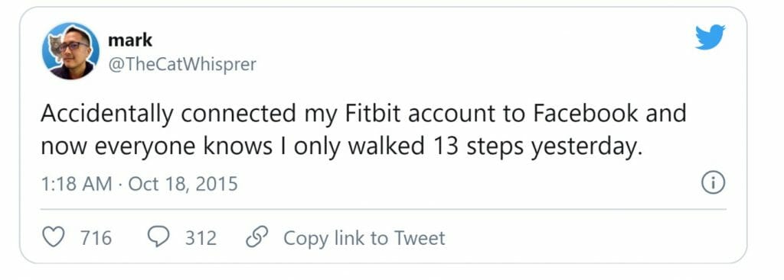This screenshot has height=280, width=784.
Task: Visit the @TheCatWhisprer handle
Action: [x=182, y=64]
